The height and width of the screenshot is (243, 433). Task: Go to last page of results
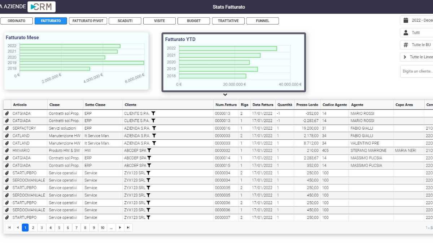(x=128, y=228)
